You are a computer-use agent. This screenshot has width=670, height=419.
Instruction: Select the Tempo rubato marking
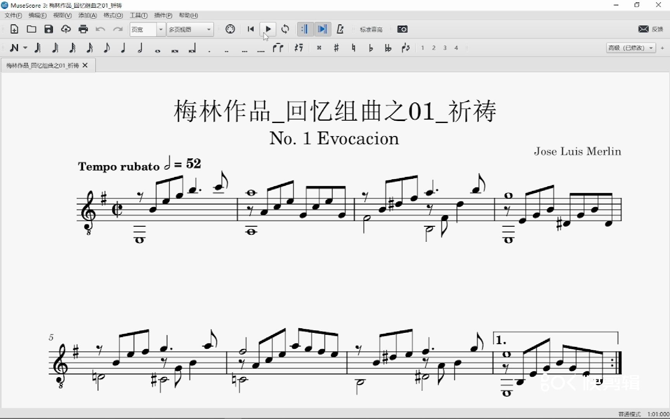119,166
